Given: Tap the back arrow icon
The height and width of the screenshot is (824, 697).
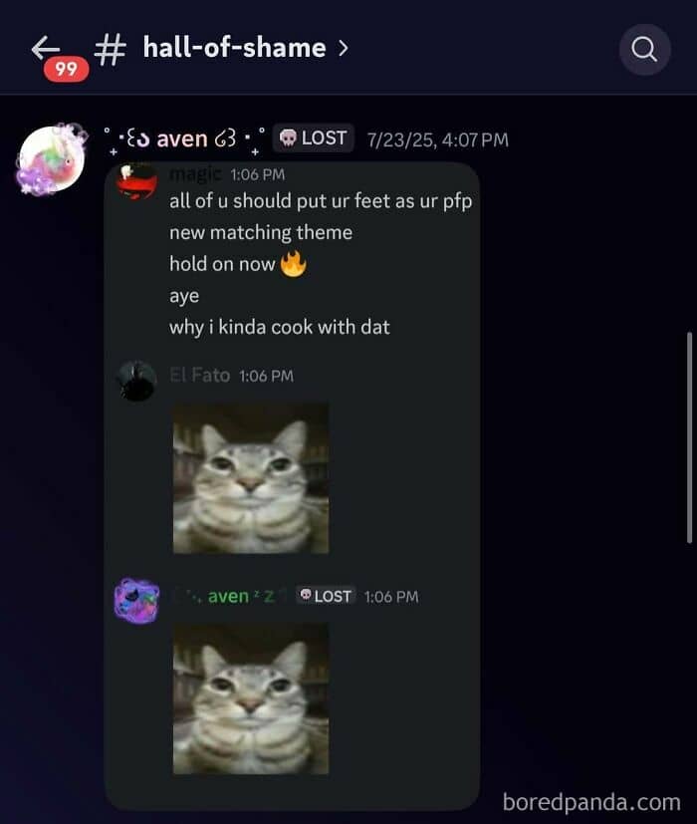Looking at the screenshot, I should (x=45, y=48).
